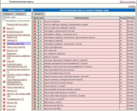Click Добавить button above the tech cards table
Screen dimensions: 137x111
(39, 14)
